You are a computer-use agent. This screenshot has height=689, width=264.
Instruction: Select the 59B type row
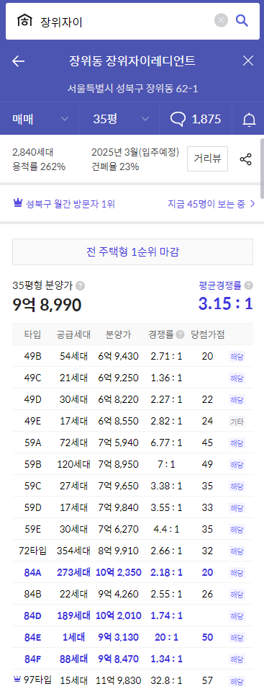[x=132, y=464]
